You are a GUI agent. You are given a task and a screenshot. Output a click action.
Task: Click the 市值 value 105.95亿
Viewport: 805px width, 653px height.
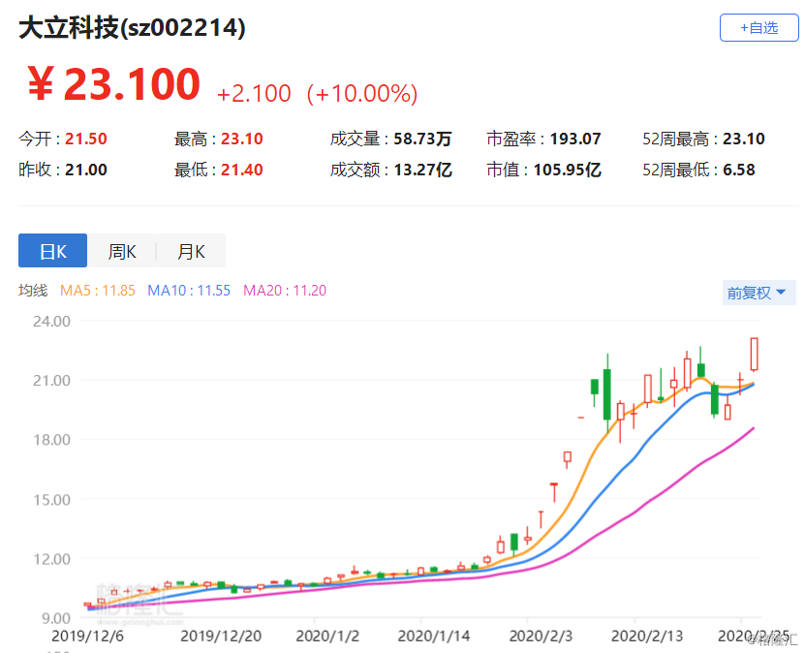tap(568, 170)
